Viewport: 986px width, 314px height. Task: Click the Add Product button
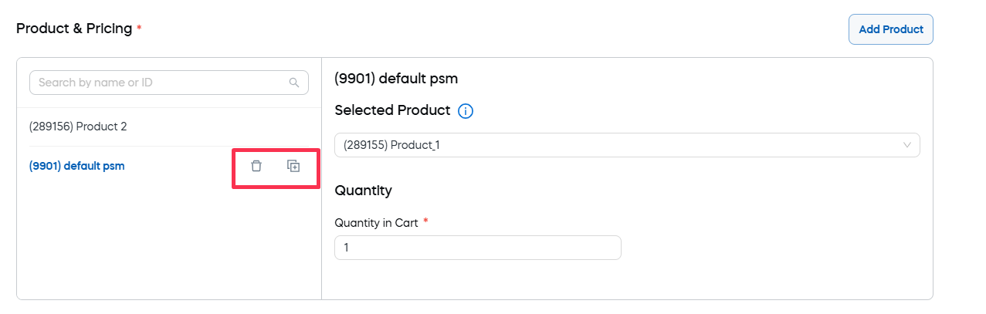(890, 29)
